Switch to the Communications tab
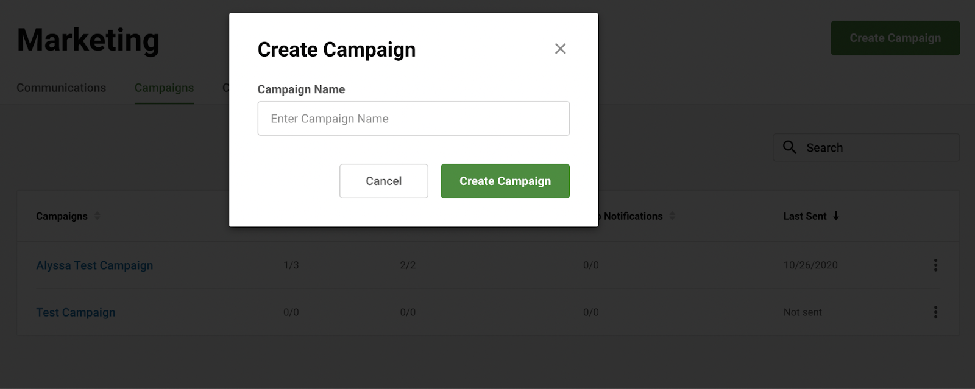This screenshot has height=389, width=975. 61,88
